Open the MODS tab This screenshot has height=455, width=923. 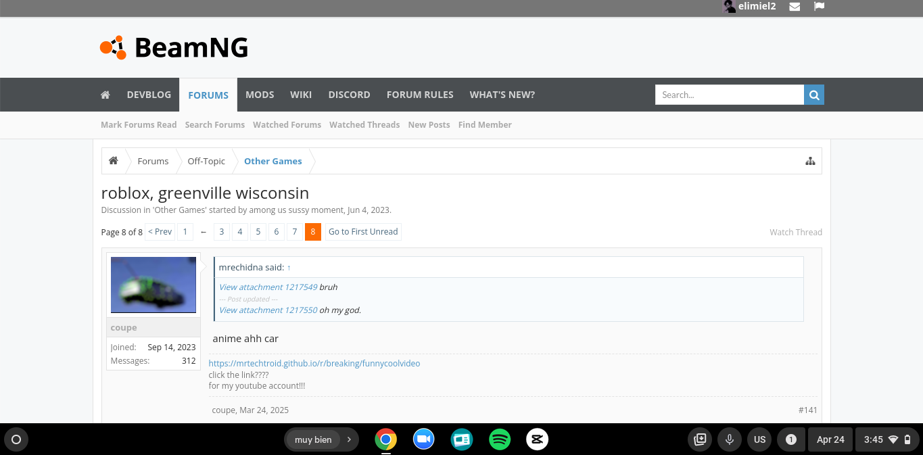click(x=260, y=95)
